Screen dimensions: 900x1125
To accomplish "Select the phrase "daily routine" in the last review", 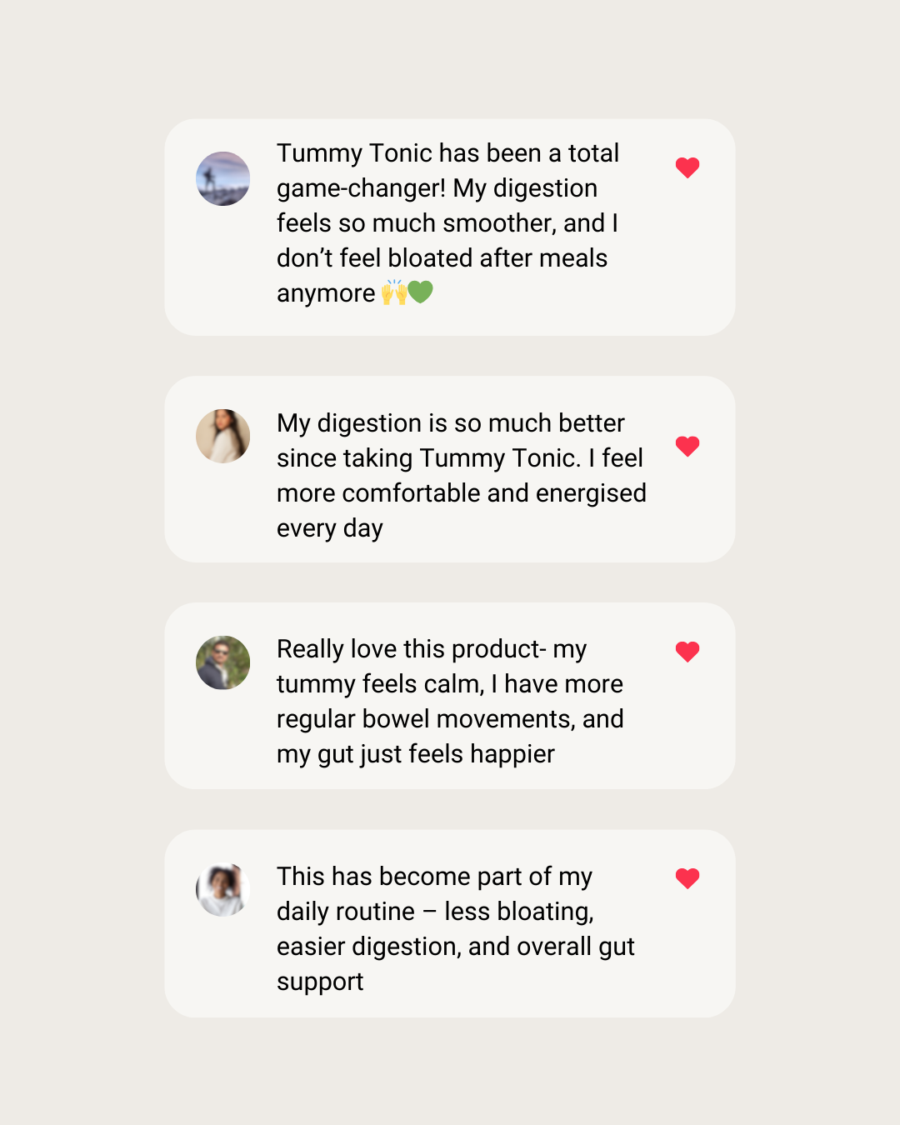I will [x=345, y=912].
